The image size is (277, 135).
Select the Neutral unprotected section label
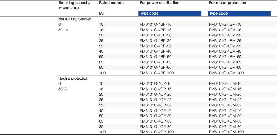(x=75, y=19)
